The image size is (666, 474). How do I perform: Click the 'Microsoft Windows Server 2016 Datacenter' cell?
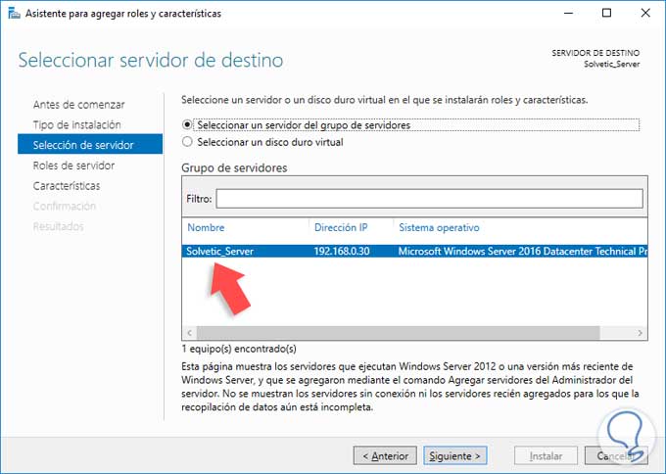[522, 252]
